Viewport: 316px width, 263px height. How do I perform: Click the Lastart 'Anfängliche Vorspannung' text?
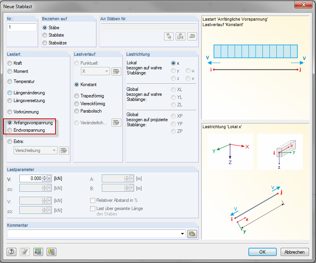[x=235, y=19]
